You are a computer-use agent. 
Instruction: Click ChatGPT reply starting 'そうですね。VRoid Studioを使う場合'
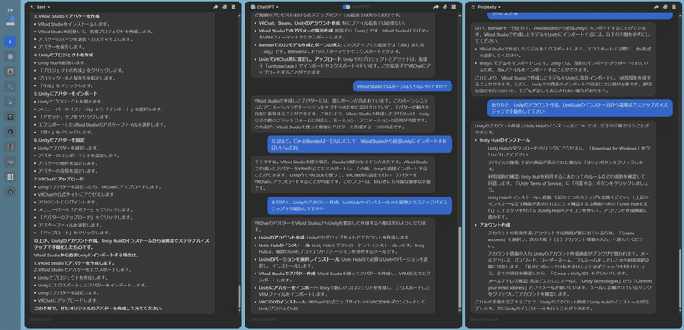[x=343, y=174]
